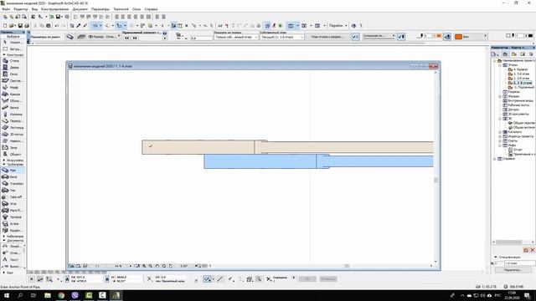Select the Wye pipe tool

[x=12, y=204]
